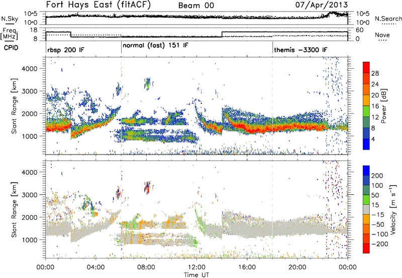Click the date '07/Apr/2013'

pyautogui.click(x=322, y=5)
